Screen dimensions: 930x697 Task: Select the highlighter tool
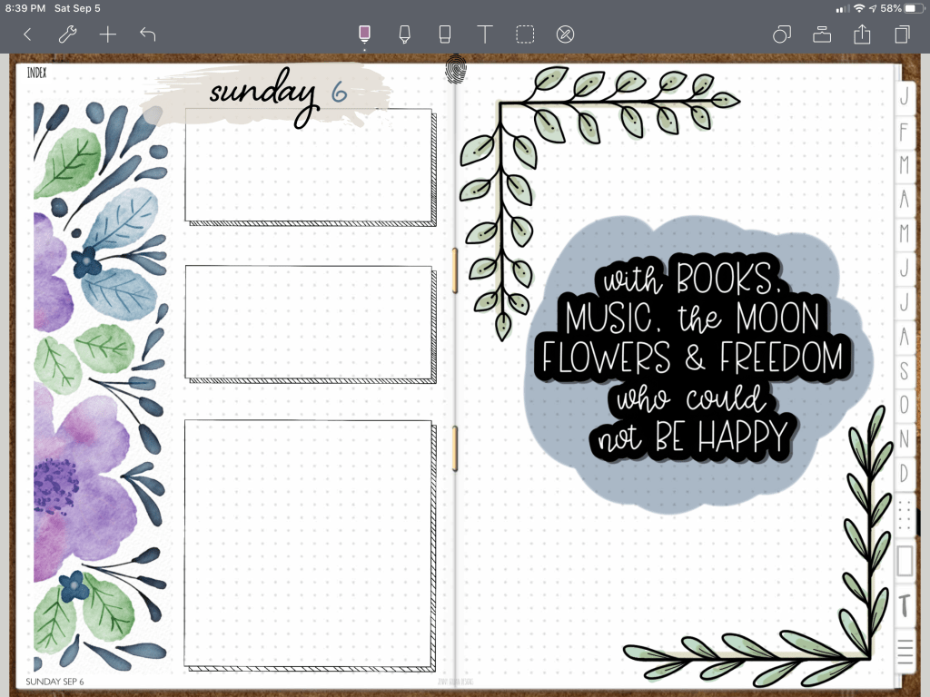pos(404,34)
